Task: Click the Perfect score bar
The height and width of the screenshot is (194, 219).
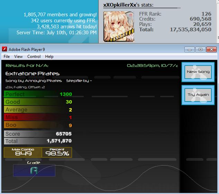Action: (x=38, y=94)
